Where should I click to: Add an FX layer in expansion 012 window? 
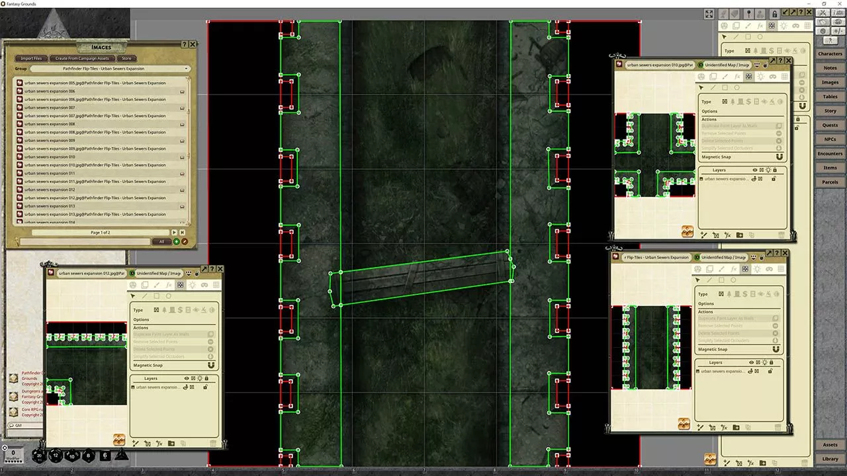159,444
